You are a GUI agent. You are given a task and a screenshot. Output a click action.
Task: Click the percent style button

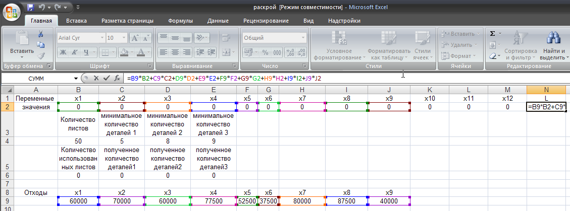[266, 52]
